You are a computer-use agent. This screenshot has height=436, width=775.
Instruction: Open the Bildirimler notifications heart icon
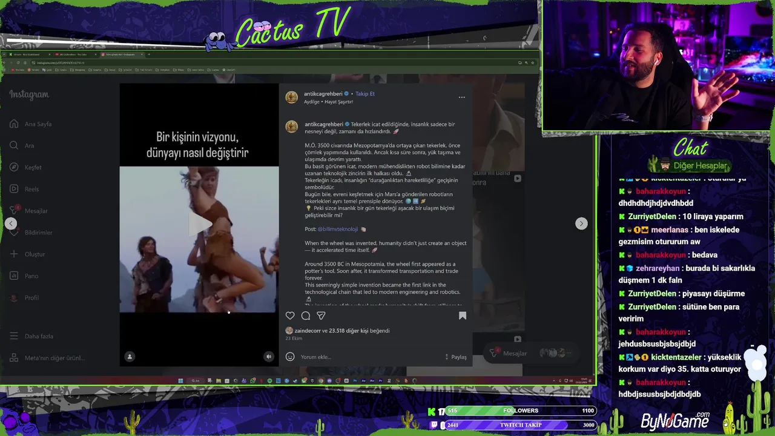(14, 233)
